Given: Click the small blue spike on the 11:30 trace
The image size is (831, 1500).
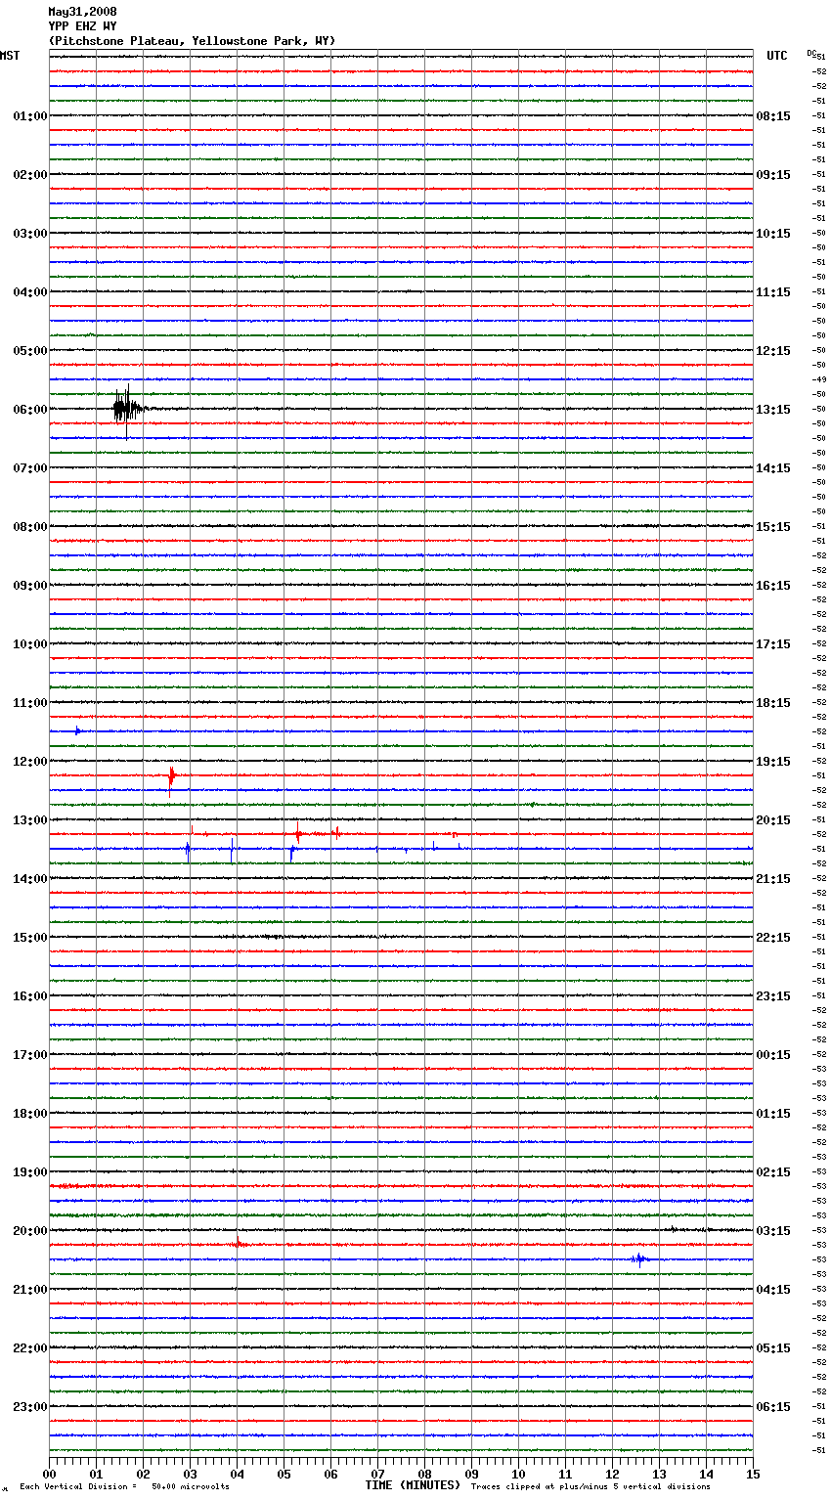Looking at the screenshot, I should click(x=78, y=731).
